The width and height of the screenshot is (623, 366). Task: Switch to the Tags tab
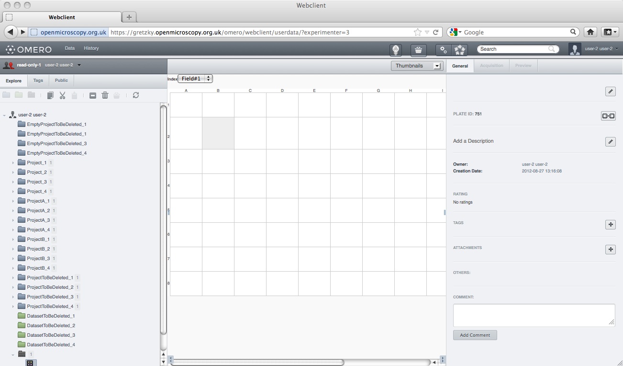click(38, 80)
